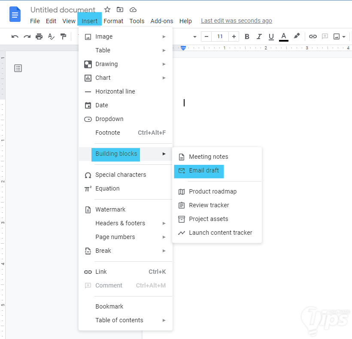The width and height of the screenshot is (352, 339).
Task: Select Building blocks menu item
Action: coord(125,154)
